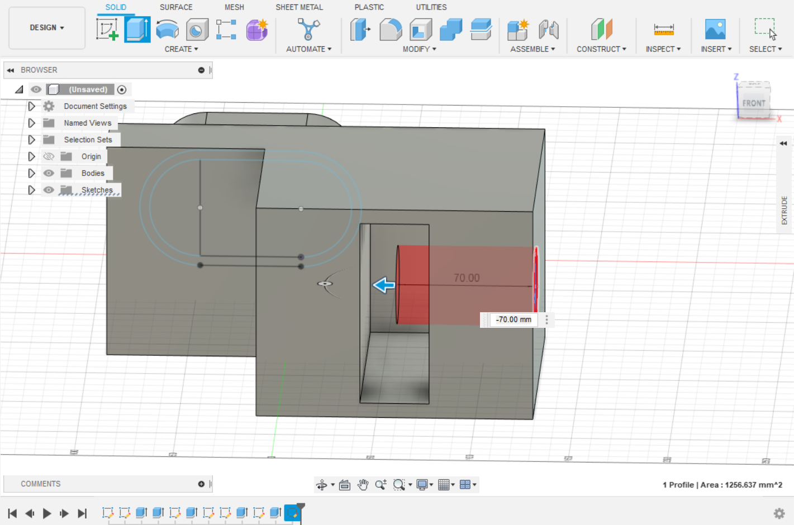Click the Extrude tool icon
Image resolution: width=794 pixels, height=525 pixels.
(137, 29)
